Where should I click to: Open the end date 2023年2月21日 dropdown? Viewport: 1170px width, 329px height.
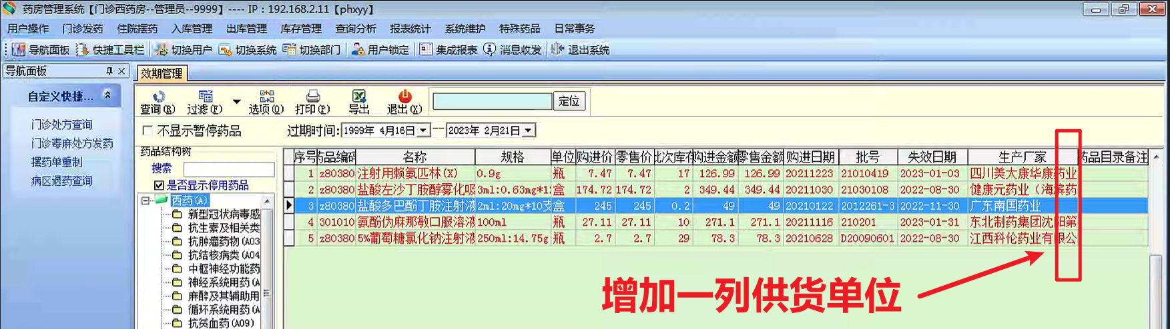pos(529,131)
